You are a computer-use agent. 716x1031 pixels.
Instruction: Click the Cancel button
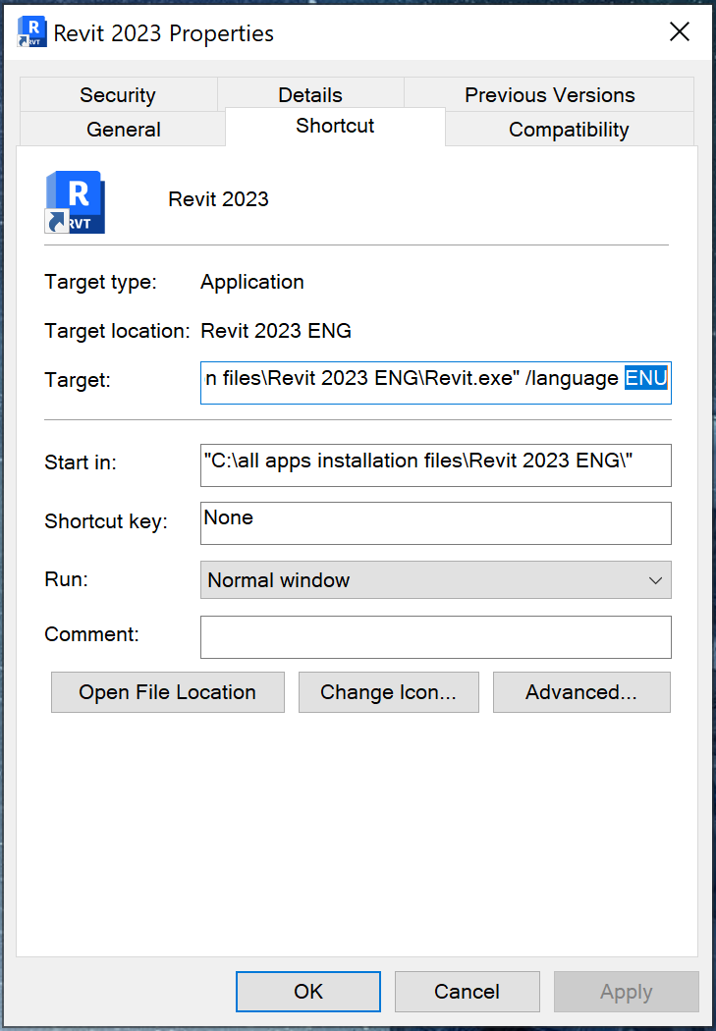[468, 992]
